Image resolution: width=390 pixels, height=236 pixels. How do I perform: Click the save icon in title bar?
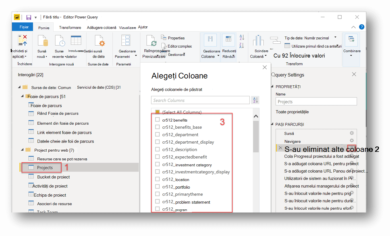(29, 17)
